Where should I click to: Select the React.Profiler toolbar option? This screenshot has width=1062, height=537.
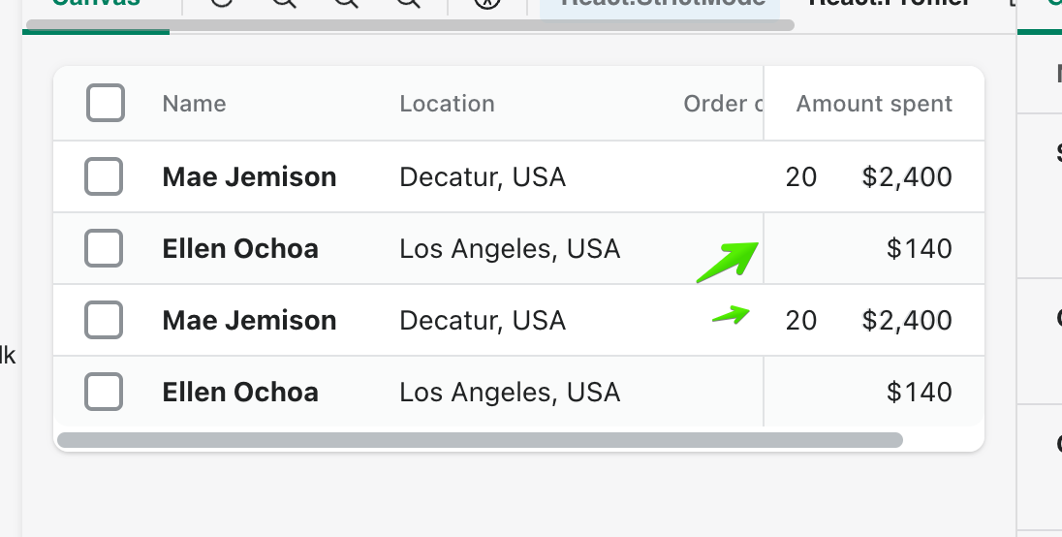[890, 5]
